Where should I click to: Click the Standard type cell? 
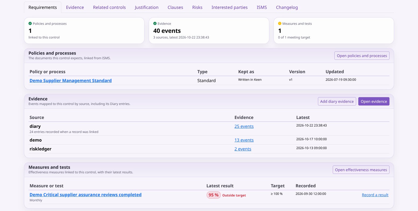click(207, 80)
